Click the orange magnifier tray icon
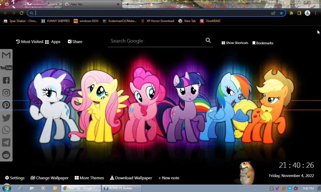Screen dimensions: 321x192 284,188
